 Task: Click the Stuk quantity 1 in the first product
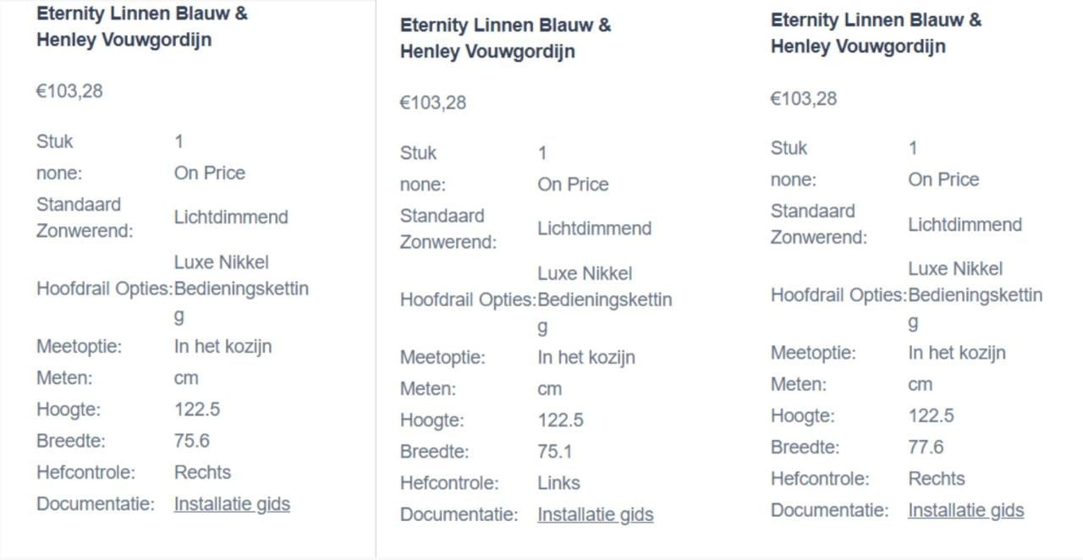pos(179,141)
